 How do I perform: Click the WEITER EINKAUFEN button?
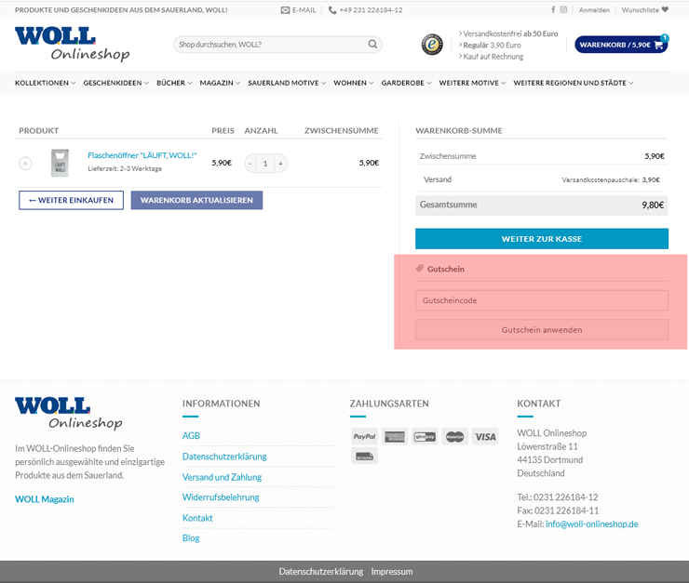click(71, 200)
